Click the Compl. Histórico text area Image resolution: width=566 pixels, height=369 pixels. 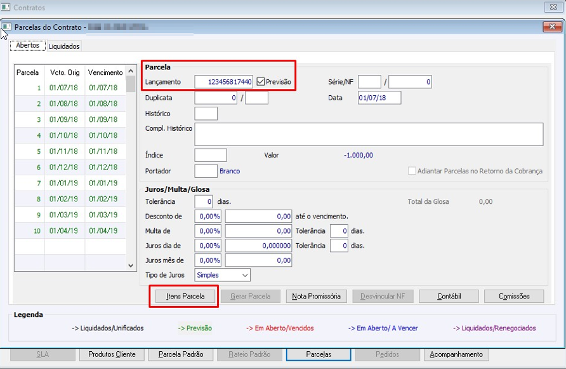click(369, 135)
